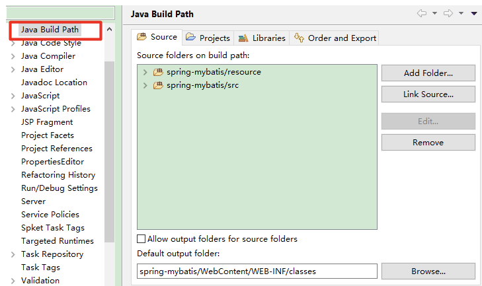This screenshot has height=286, width=482.
Task: Select Validation in the tree
Action: pyautogui.click(x=40, y=281)
